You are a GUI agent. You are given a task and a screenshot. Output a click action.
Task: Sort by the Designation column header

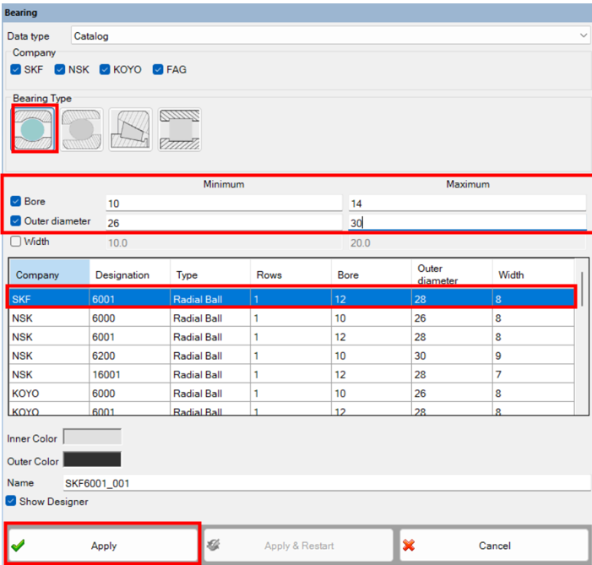tap(130, 274)
